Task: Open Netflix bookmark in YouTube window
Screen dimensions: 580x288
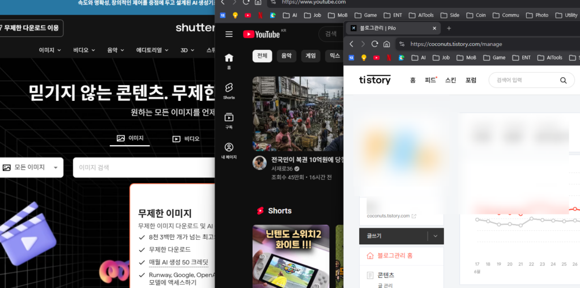Action: (x=261, y=15)
